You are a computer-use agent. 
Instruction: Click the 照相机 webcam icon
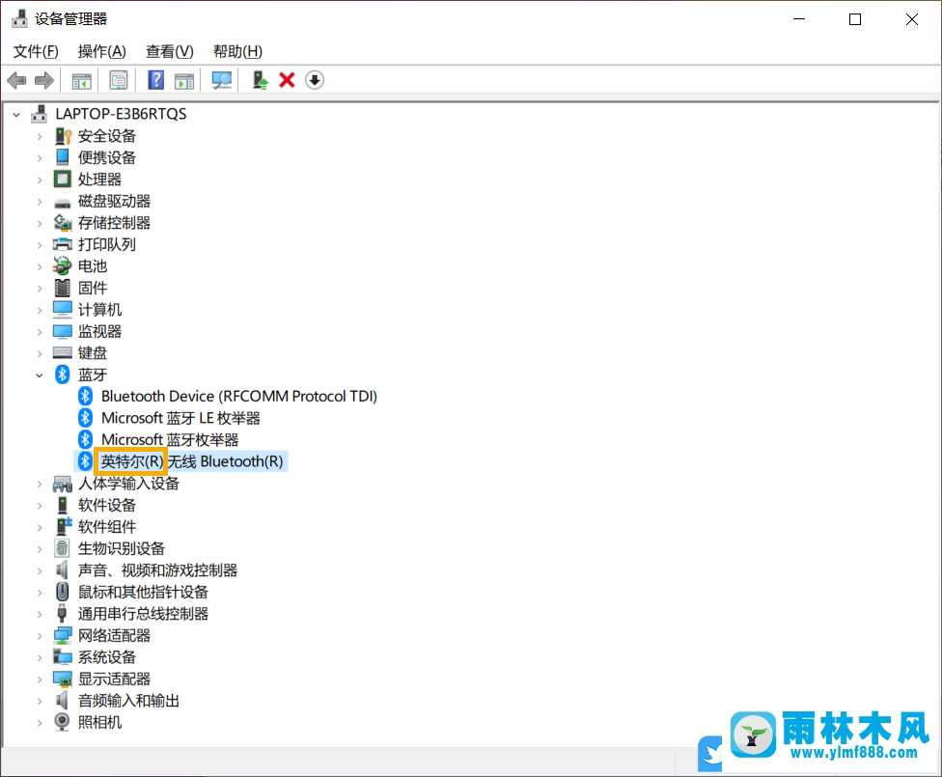pyautogui.click(x=62, y=721)
